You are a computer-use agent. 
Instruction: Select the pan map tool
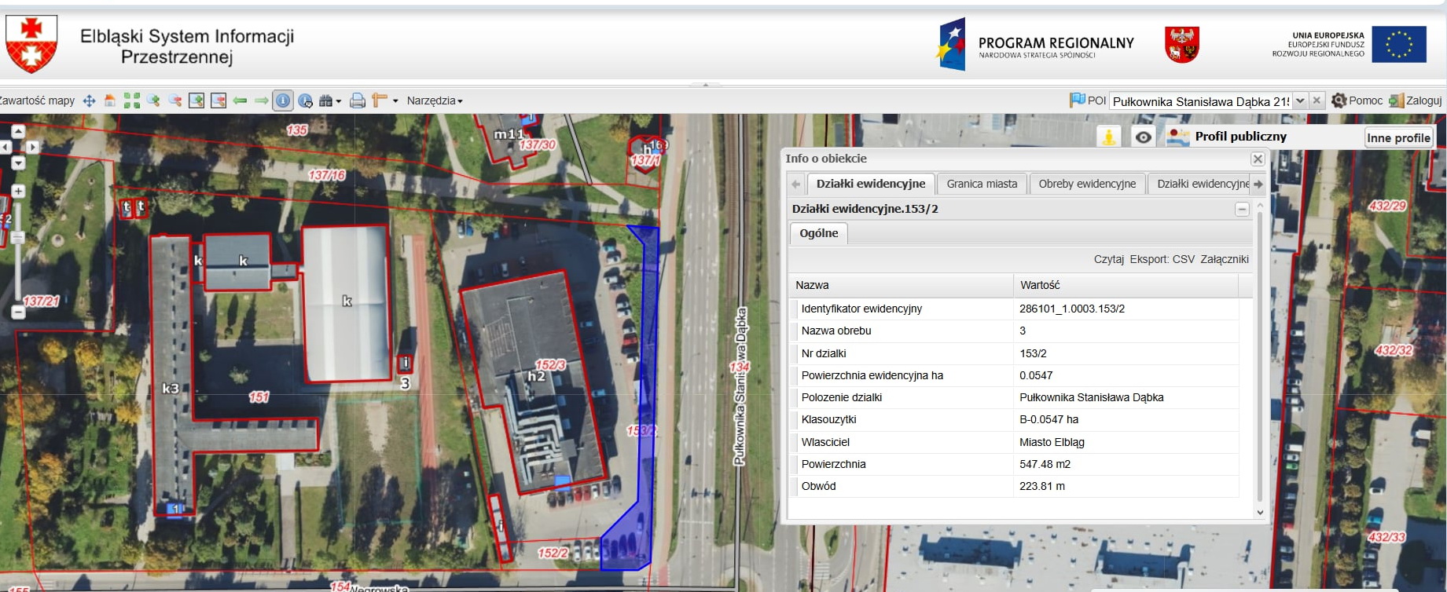pos(89,100)
